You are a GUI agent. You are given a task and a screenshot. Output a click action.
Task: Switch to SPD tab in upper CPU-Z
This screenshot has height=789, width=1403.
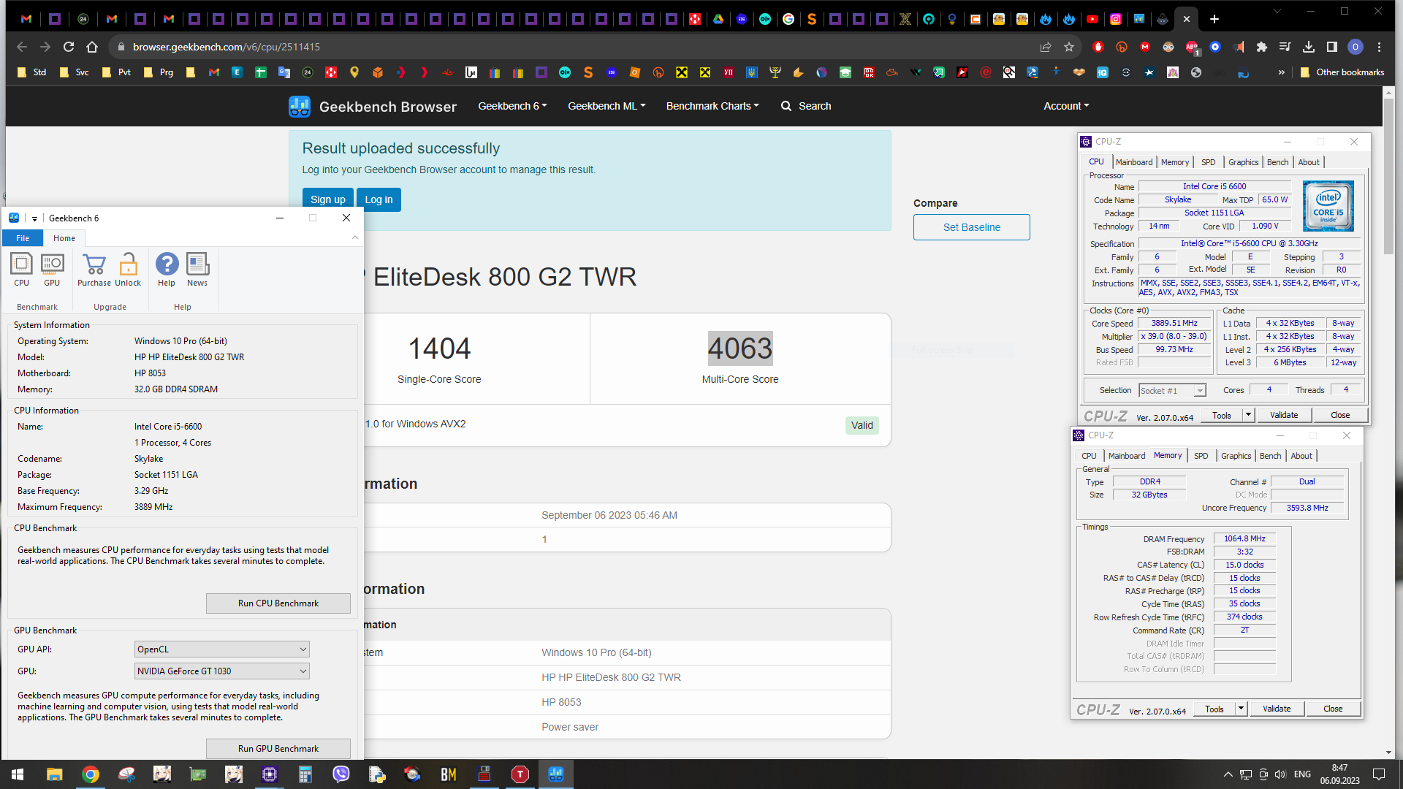click(1209, 162)
